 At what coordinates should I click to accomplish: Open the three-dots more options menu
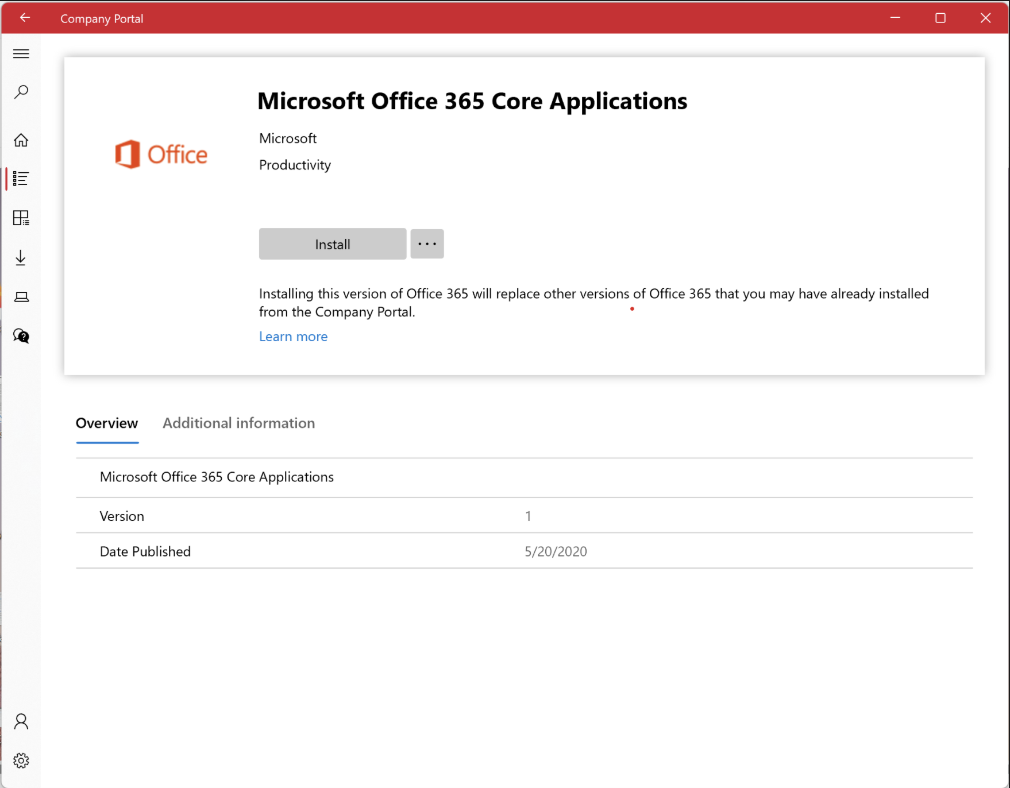[x=427, y=244]
